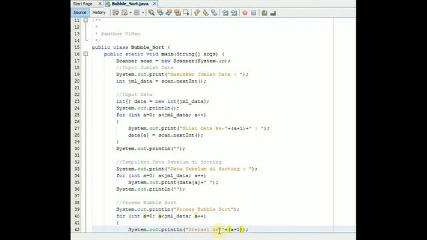The image size is (427, 240).
Task: Click the "Nilai Data ke-" string on line 27
Action: [x=203, y=129]
